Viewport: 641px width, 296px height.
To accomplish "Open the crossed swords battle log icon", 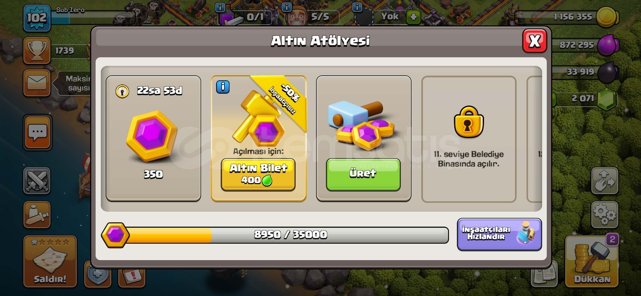I will point(37,181).
